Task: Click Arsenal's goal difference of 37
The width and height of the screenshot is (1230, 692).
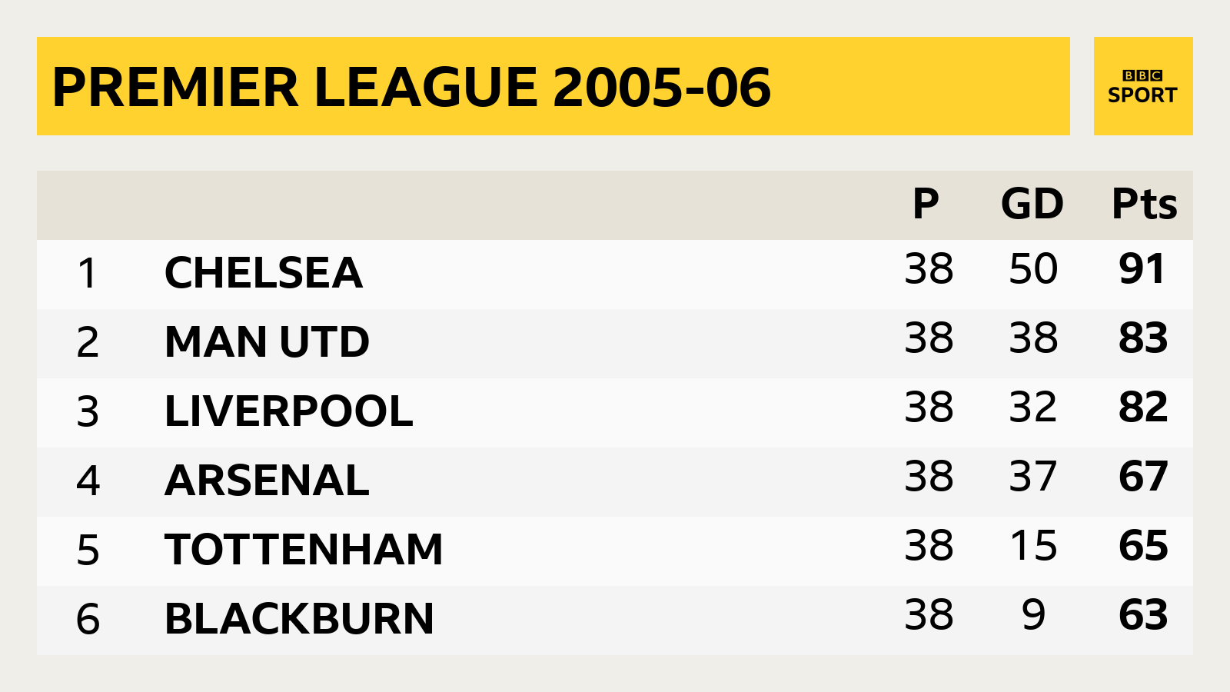Action: pyautogui.click(x=1033, y=477)
